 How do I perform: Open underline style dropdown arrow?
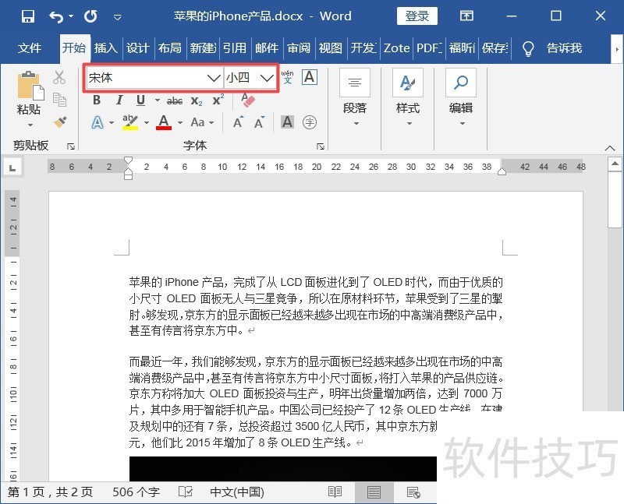(x=158, y=100)
